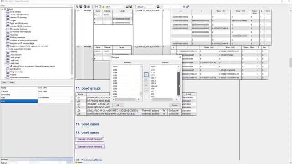Image resolution: width=292 pixels, height=164 pixels.
Task: Select the Arbitrary members tree item
Action: (x=17, y=37)
